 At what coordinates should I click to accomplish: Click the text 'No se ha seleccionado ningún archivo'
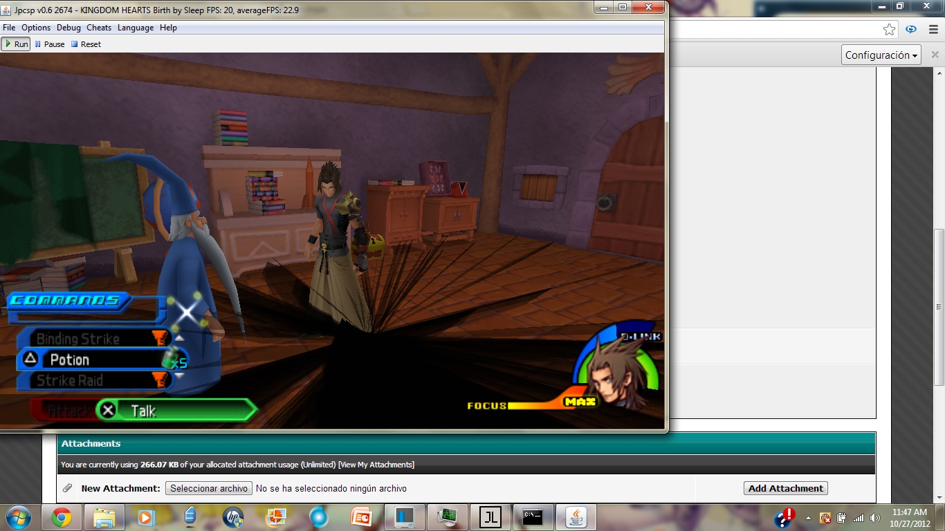pos(331,488)
